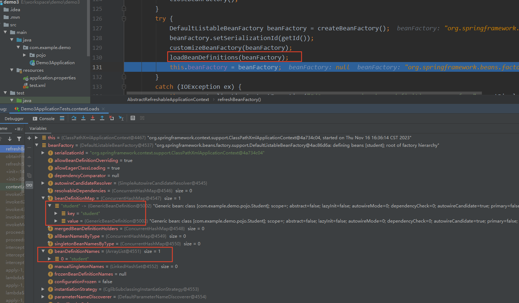Screen dimensions: 519x303
Task: Click the frames filter funnel icon
Action: [19, 139]
